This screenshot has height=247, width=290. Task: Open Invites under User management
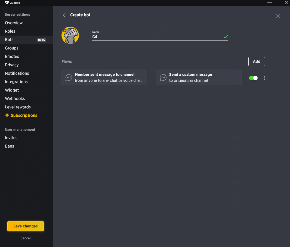11,138
